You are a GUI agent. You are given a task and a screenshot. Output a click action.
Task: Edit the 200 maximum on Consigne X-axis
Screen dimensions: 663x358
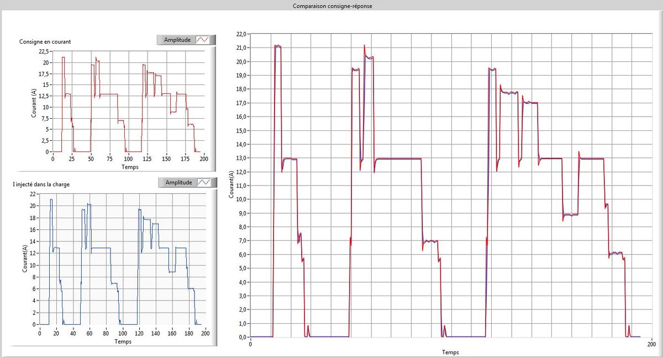click(x=204, y=159)
